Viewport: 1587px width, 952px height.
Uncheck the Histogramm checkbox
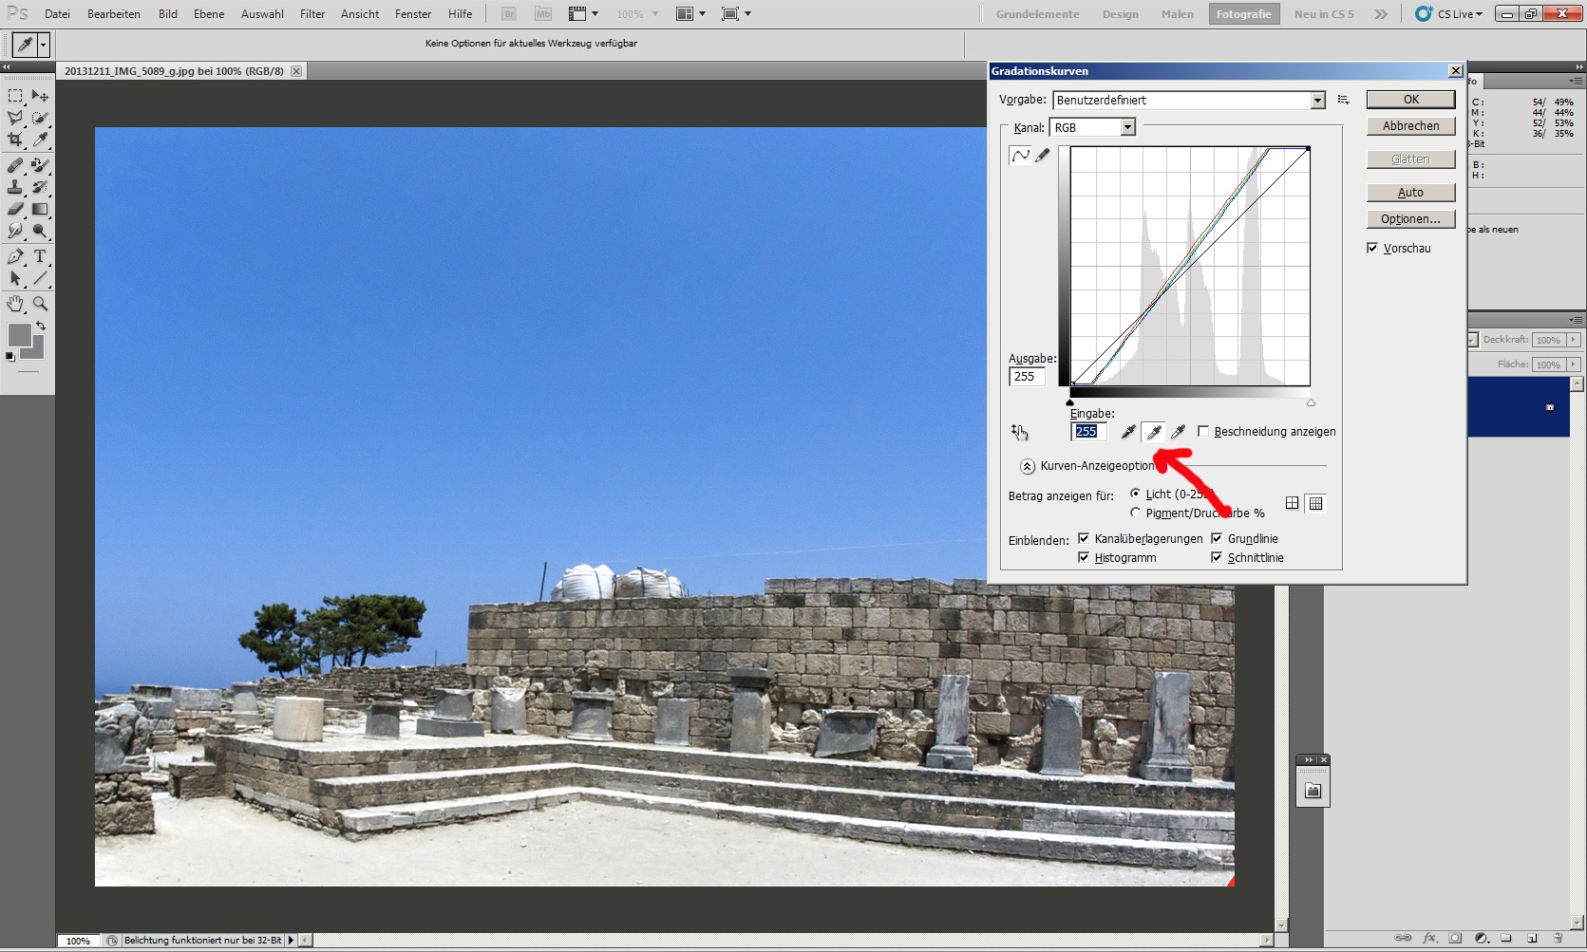point(1084,557)
